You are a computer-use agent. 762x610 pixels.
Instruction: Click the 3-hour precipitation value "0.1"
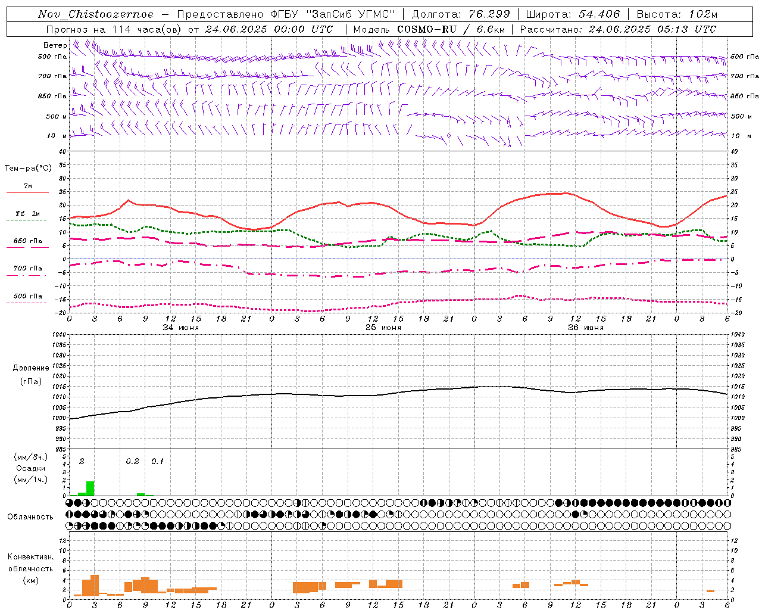pos(157,462)
